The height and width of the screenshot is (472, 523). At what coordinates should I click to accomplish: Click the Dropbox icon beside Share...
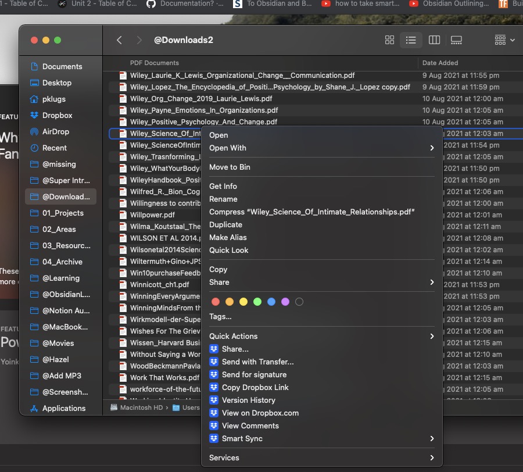(214, 349)
